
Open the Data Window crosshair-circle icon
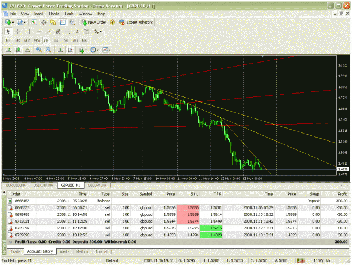point(44,22)
